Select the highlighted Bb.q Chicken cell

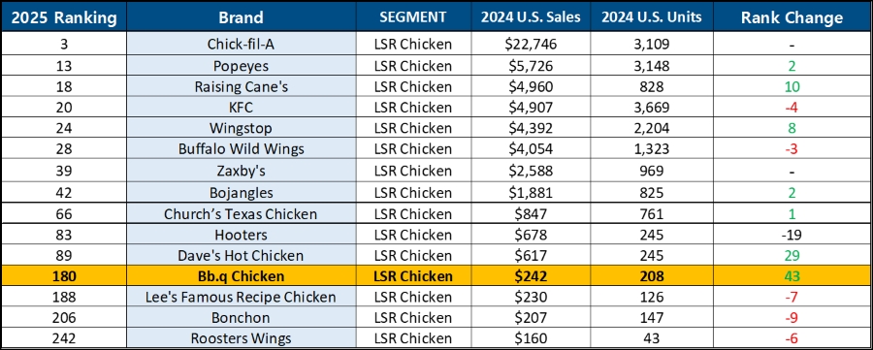click(x=242, y=276)
